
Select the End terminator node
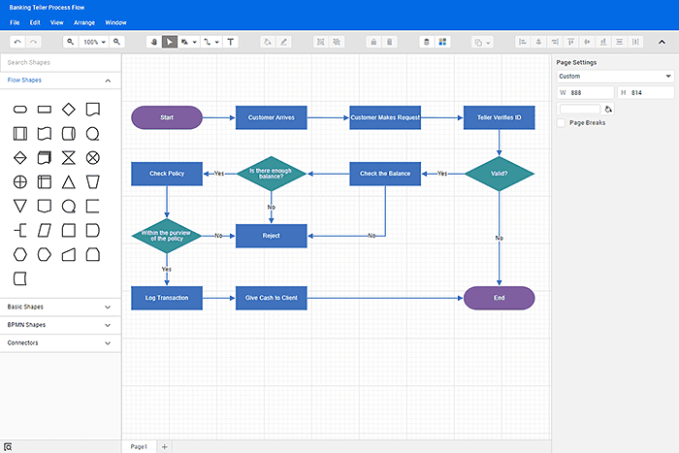[499, 298]
